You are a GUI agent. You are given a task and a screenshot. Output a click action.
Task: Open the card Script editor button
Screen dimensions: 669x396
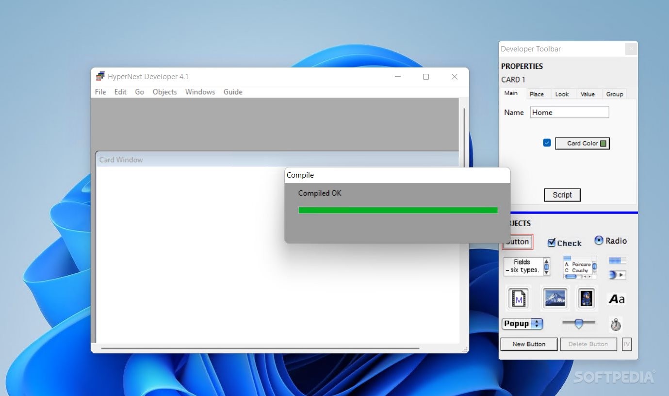[562, 195]
